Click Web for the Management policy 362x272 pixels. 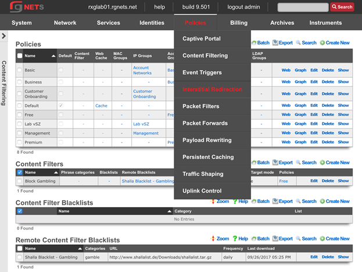click(x=286, y=133)
